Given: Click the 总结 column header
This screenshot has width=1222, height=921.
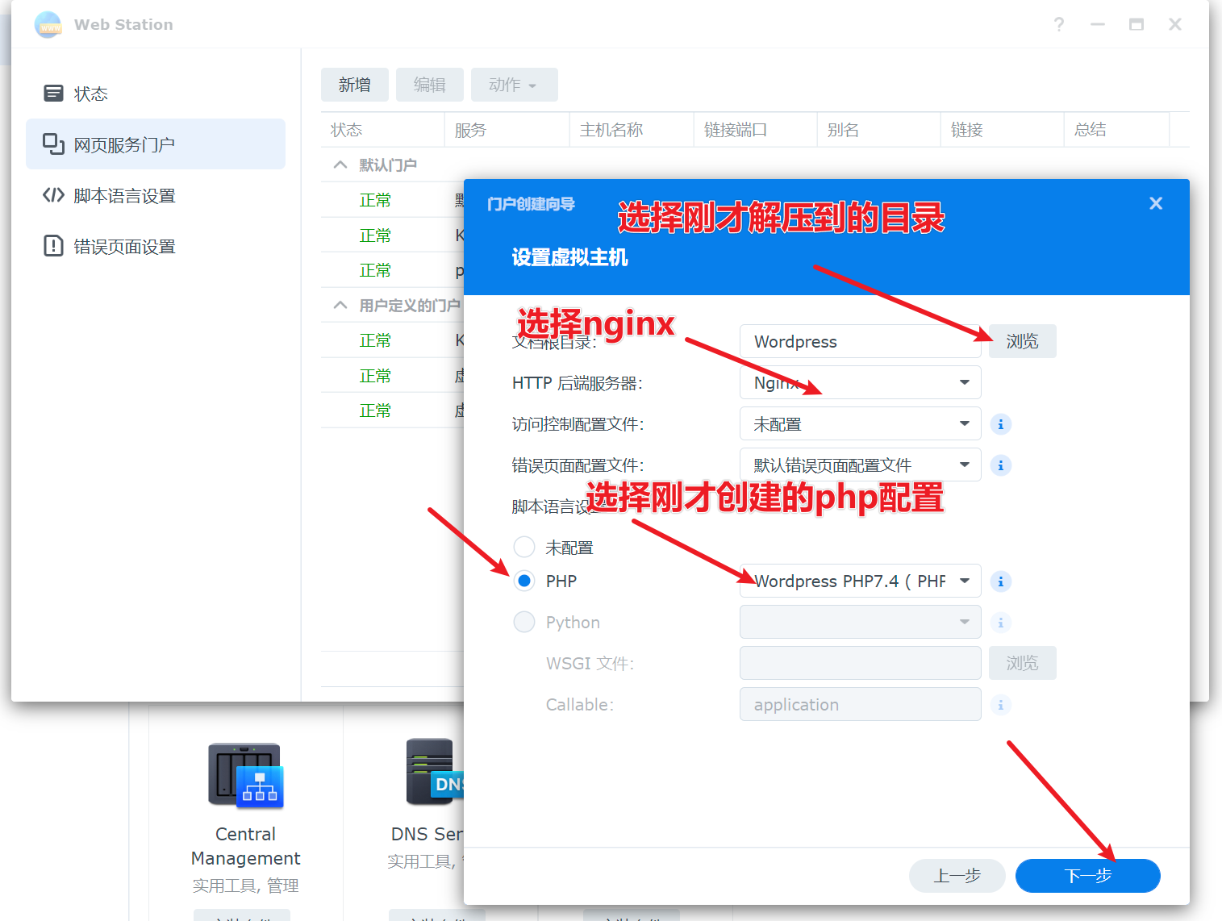Looking at the screenshot, I should pos(1116,130).
